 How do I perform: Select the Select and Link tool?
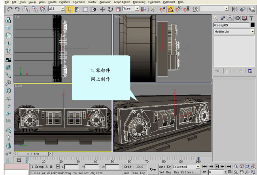tap(27, 9)
